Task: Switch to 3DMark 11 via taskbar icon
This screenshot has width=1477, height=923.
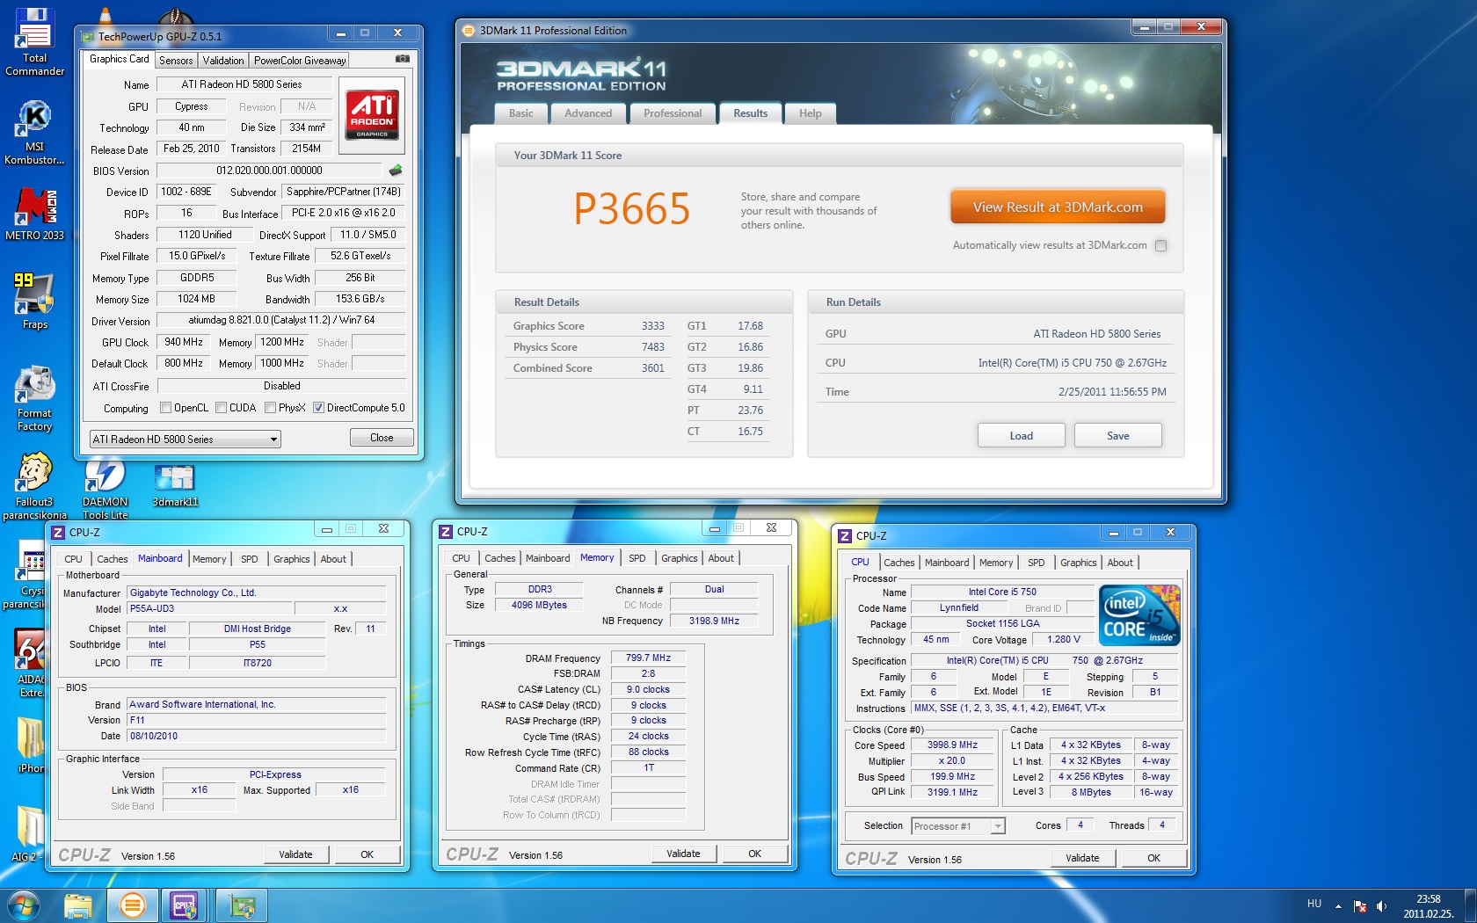Action: point(133,905)
